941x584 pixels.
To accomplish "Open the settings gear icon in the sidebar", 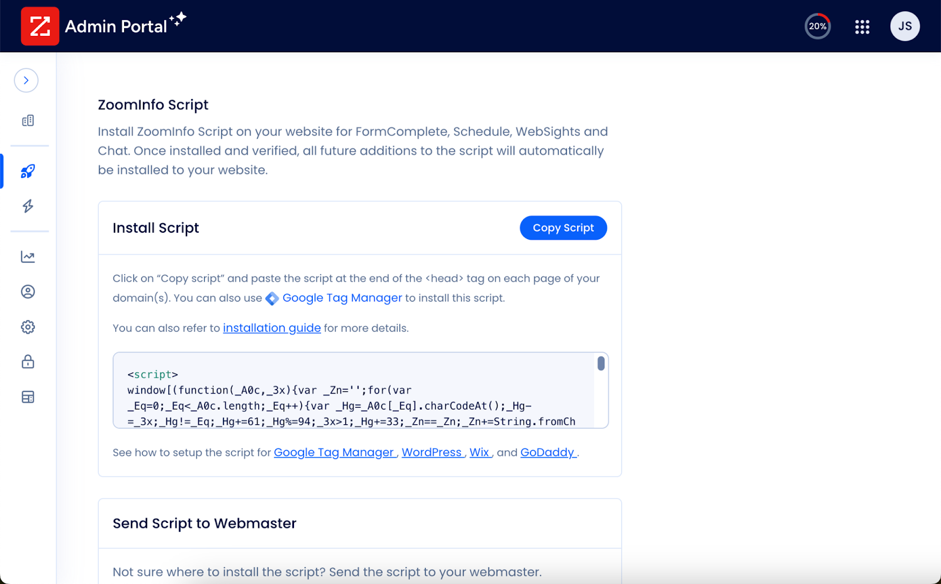I will [28, 327].
